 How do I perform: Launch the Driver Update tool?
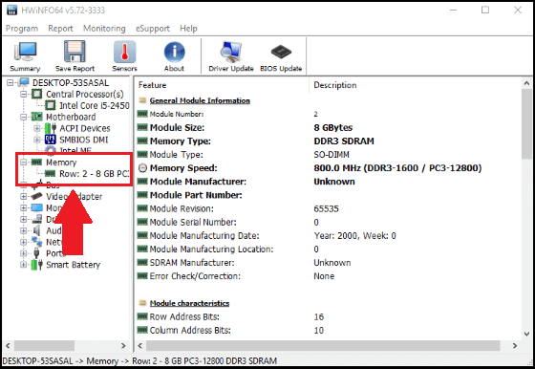pos(231,56)
